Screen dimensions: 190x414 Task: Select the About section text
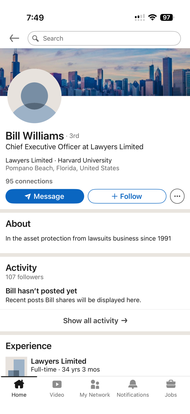pos(88,238)
